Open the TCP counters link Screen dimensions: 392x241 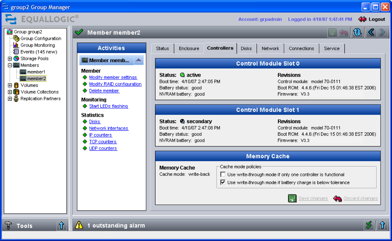[103, 142]
